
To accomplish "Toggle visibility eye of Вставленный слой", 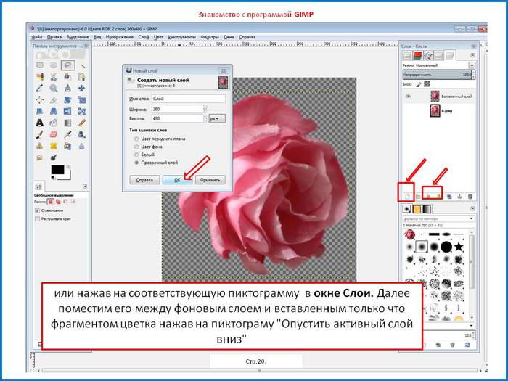I will coord(408,97).
